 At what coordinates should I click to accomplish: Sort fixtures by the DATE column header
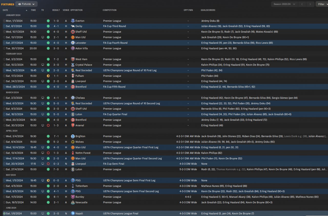point(5,10)
